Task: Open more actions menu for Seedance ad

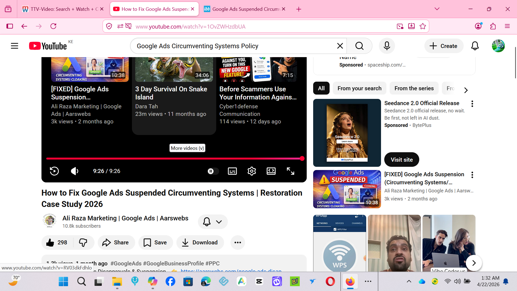Action: [x=472, y=104]
